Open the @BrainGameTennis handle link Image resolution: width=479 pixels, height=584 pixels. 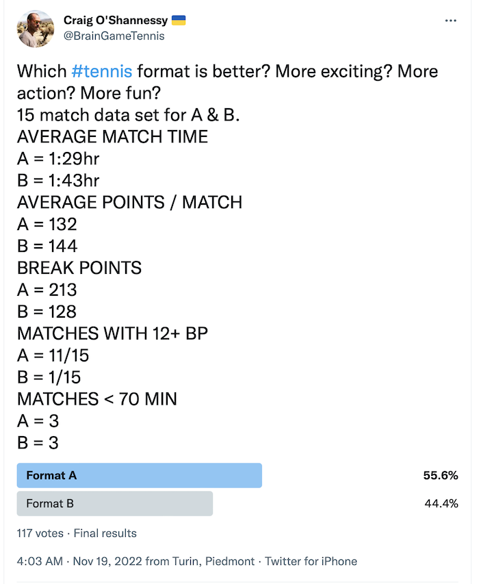click(114, 36)
